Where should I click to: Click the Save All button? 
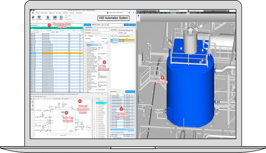(x=132, y=25)
